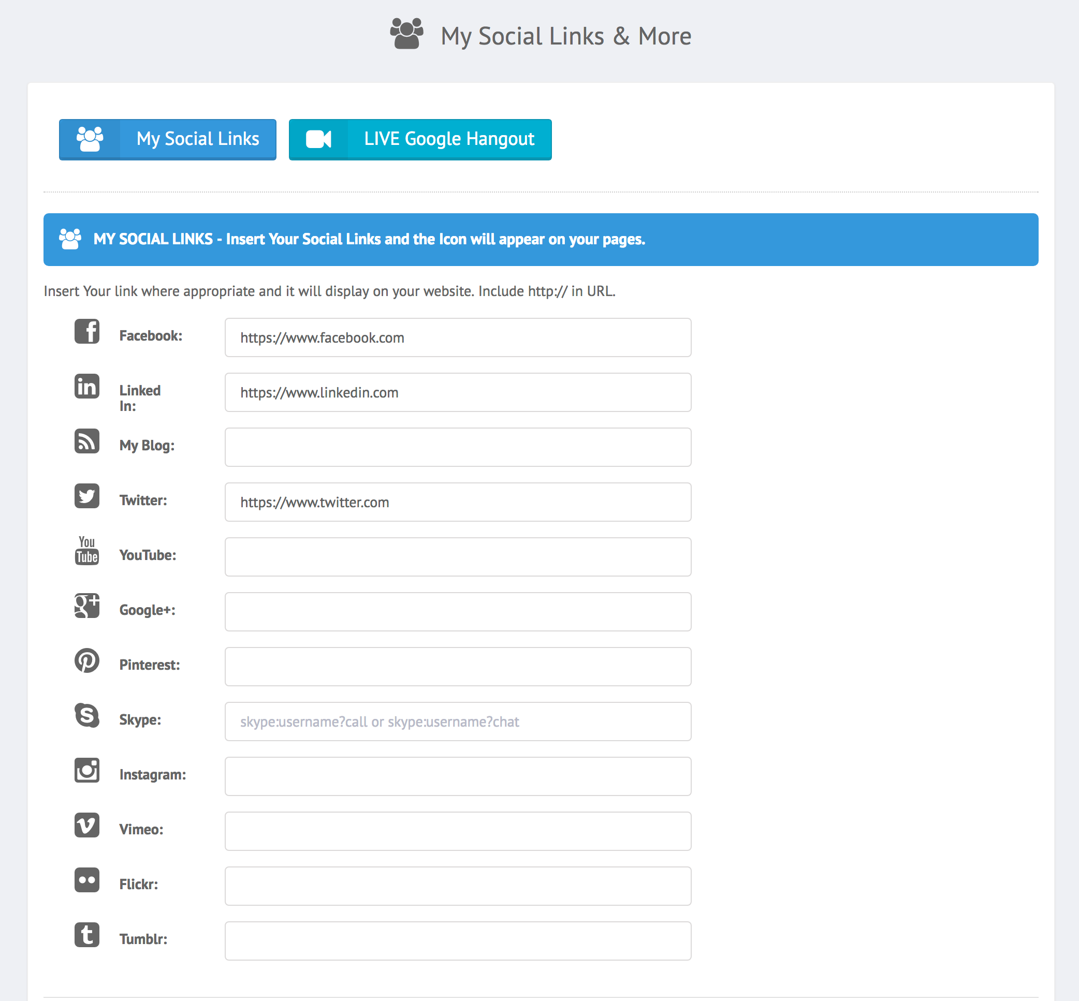Screen dimensions: 1079x1001
Task: Click the Pinterest link input box
Action: point(458,666)
